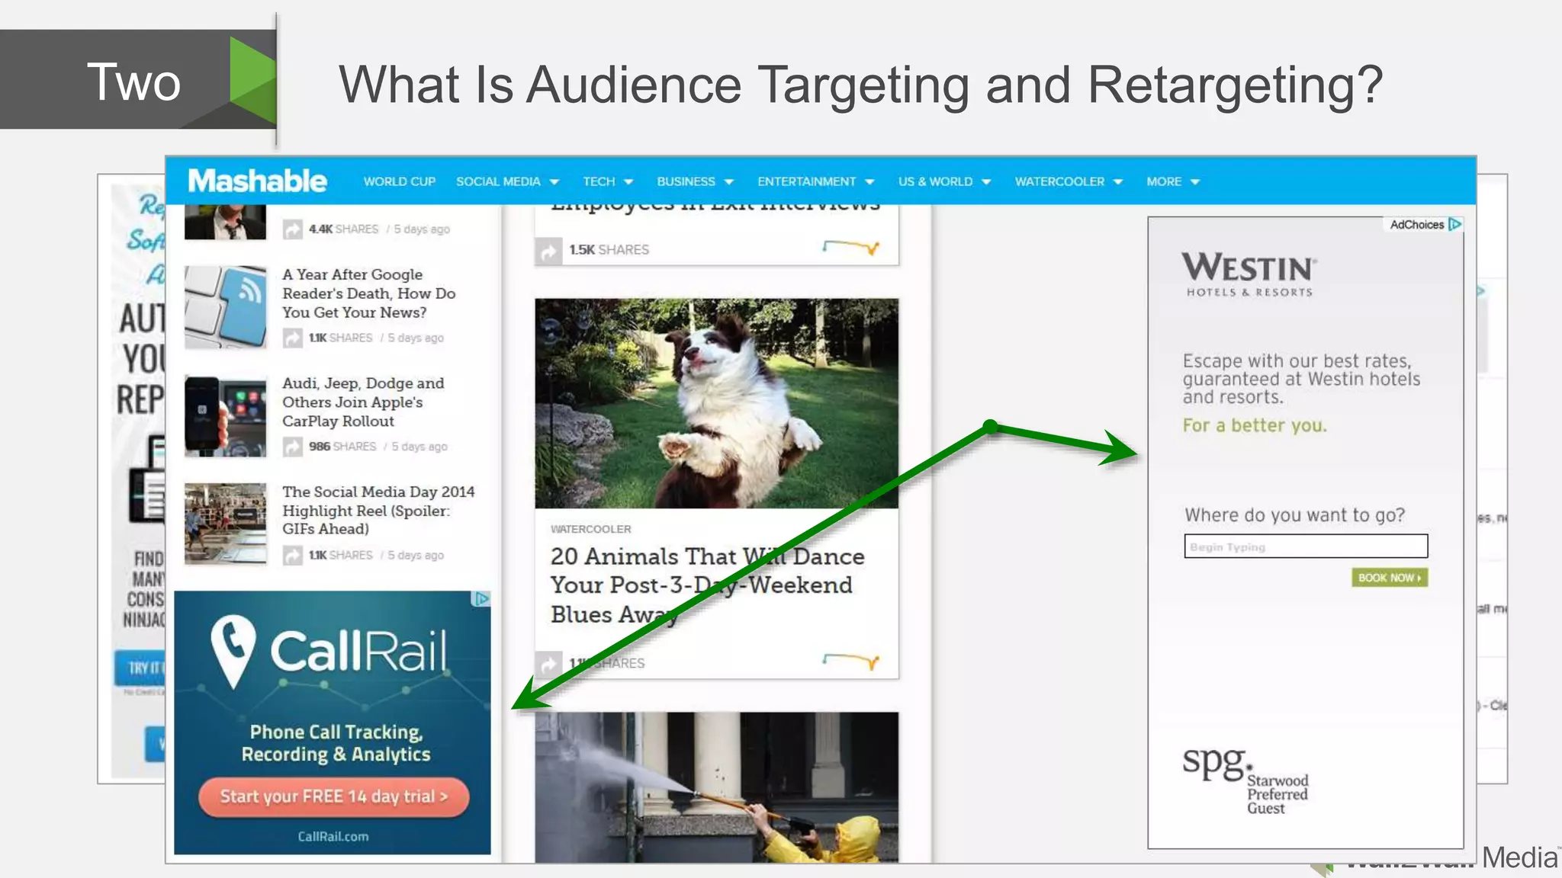The height and width of the screenshot is (878, 1562).
Task: Click the Westin Hotels & Resorts logo
Action: pyautogui.click(x=1249, y=274)
